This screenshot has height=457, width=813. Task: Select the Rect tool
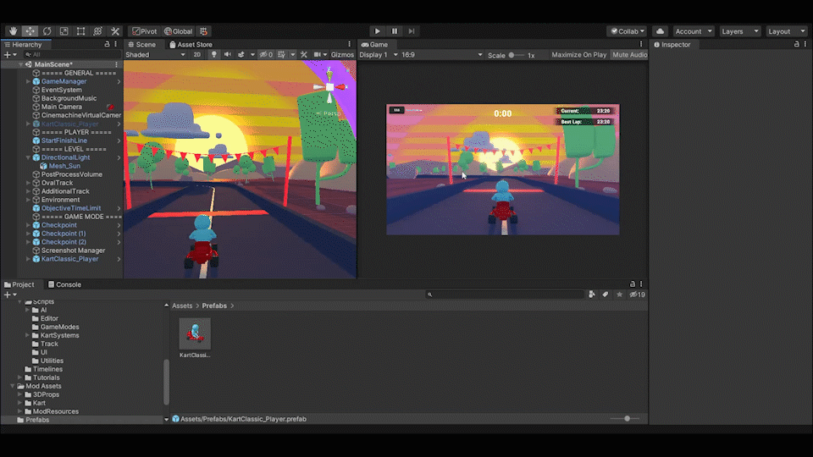coord(81,31)
